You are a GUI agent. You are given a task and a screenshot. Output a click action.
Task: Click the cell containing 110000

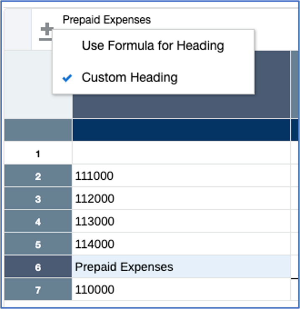point(181,290)
